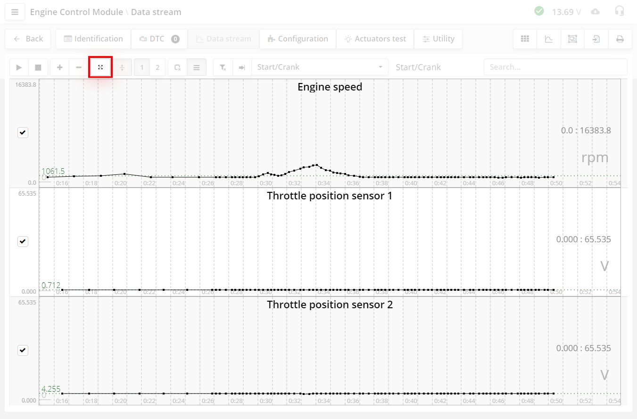Zoom out graph with minus icon
This screenshot has width=637, height=419.
[79, 67]
